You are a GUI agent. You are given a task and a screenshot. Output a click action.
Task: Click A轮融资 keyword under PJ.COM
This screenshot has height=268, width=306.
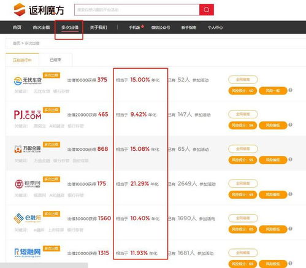[x=57, y=126]
